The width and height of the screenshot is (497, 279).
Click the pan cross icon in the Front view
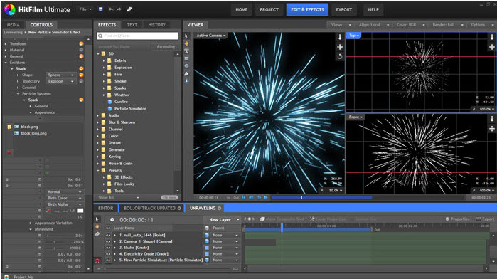click(x=491, y=129)
